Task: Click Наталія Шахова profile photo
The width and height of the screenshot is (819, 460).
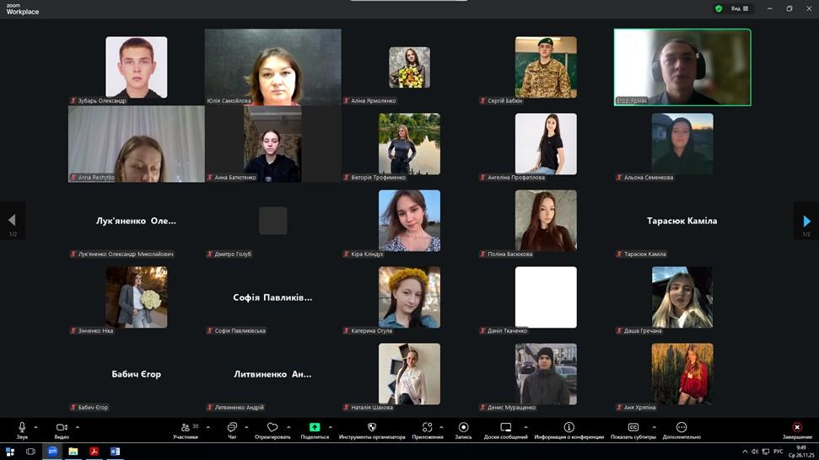Action: click(x=410, y=374)
